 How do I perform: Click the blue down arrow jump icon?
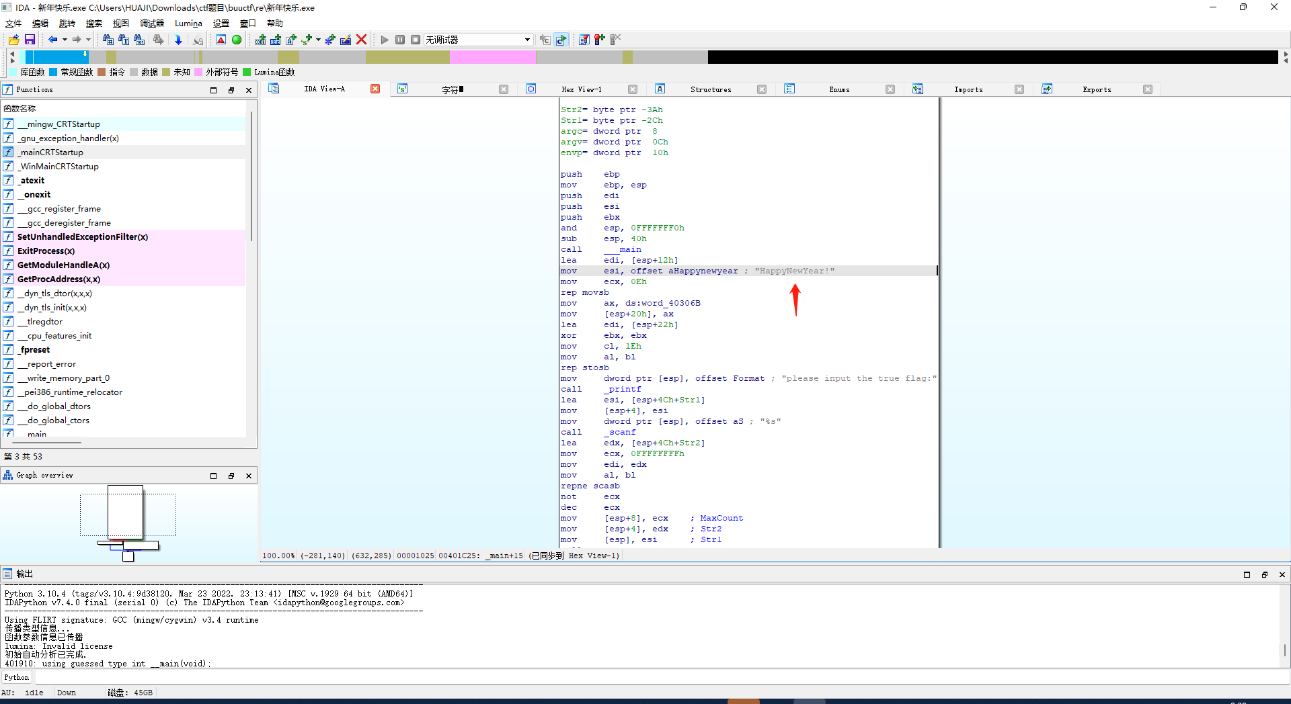tap(178, 40)
